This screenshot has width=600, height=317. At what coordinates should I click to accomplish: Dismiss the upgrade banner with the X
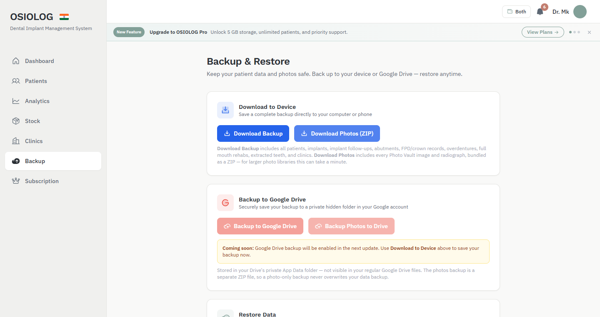point(589,32)
